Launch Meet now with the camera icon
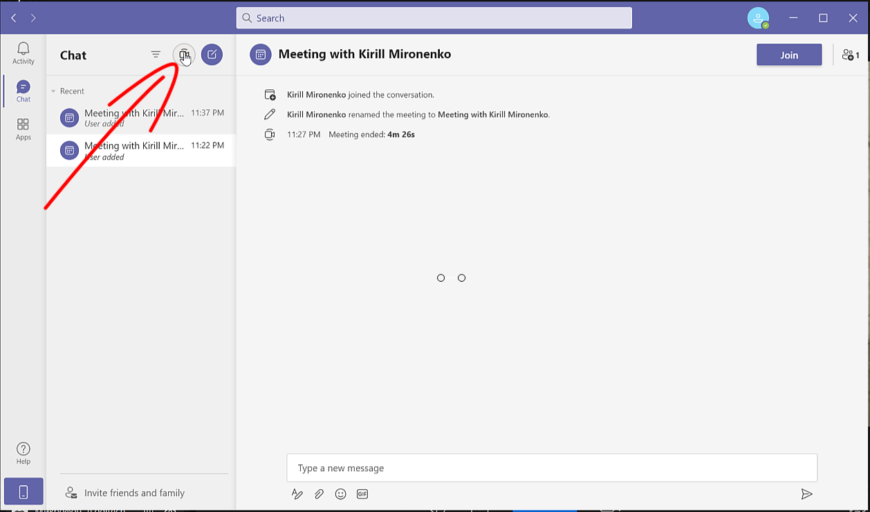The image size is (870, 512). click(183, 54)
